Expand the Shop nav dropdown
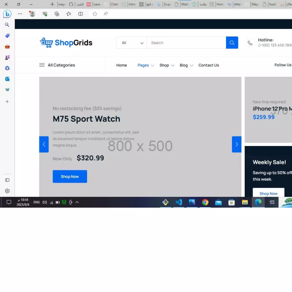292x292 pixels. pyautogui.click(x=167, y=65)
